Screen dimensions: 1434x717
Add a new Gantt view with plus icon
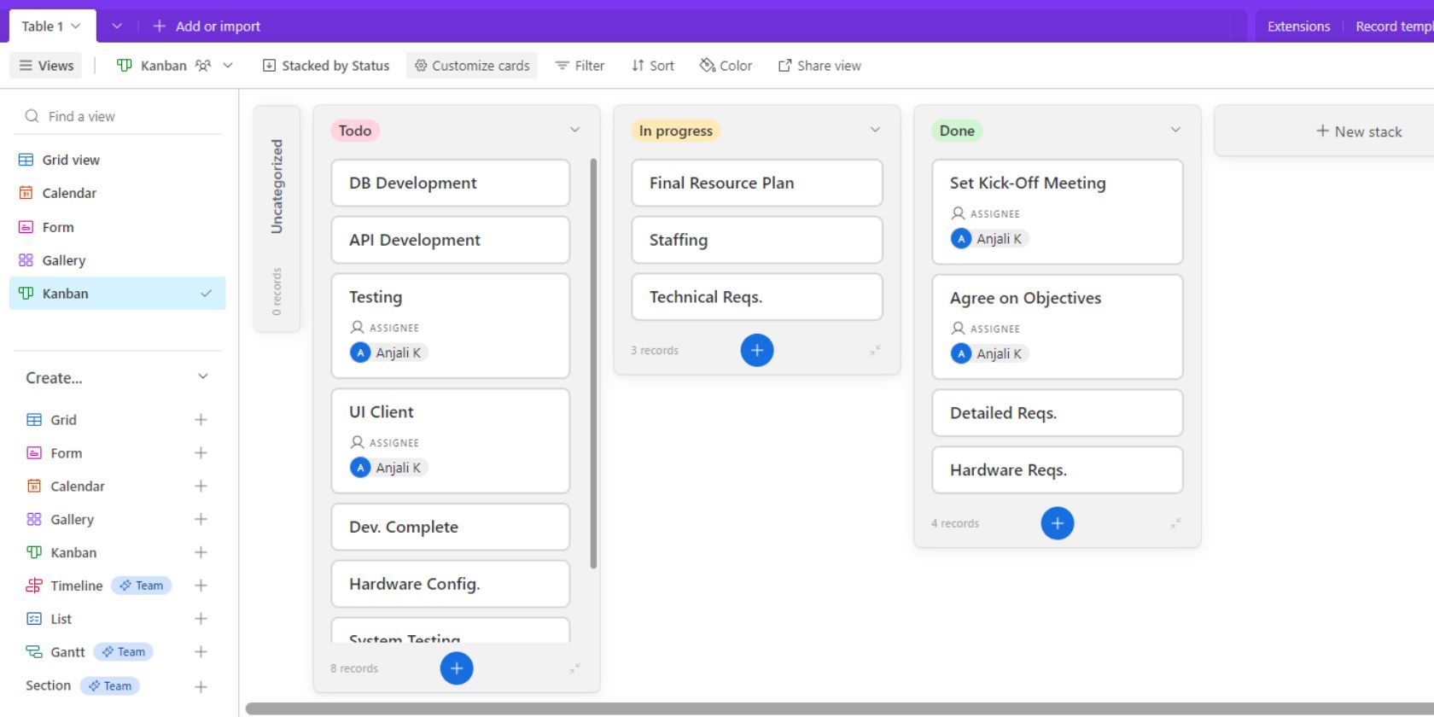pos(201,652)
